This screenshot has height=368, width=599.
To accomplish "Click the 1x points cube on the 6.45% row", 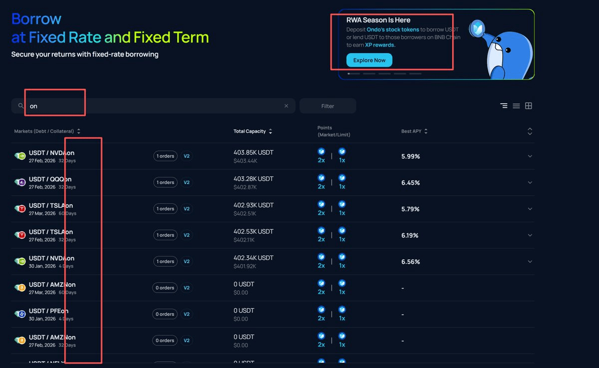I will 342,178.
